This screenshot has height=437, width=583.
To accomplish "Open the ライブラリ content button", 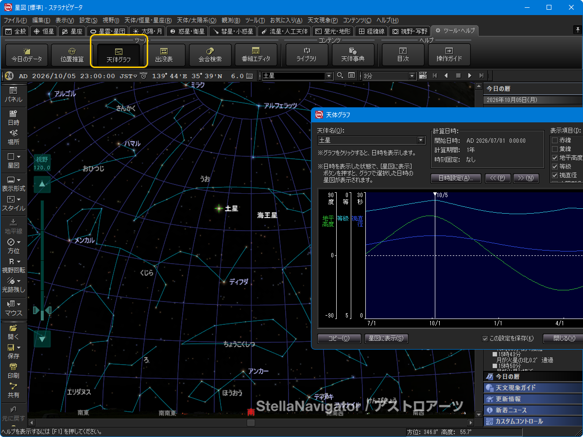I will click(x=307, y=55).
